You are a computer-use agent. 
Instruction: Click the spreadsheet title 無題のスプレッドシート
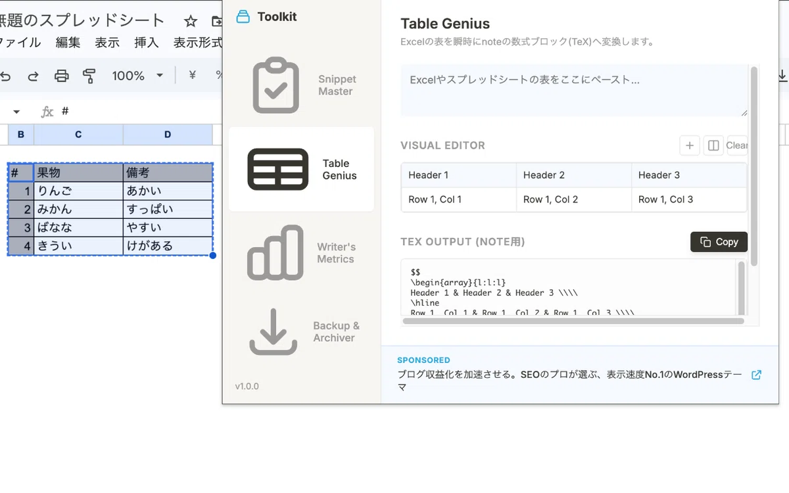(82, 21)
